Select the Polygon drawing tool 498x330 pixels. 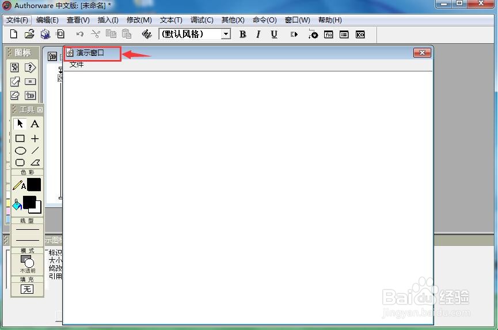[35, 162]
